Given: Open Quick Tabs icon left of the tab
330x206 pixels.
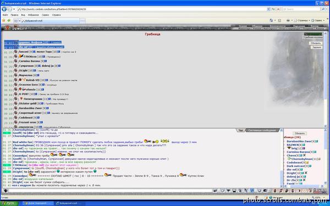Looking at the screenshot, I should point(15,21).
